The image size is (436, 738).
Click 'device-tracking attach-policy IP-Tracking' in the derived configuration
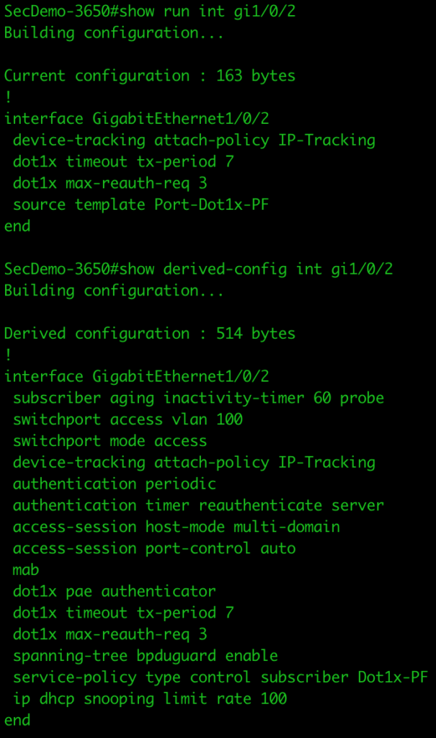pyautogui.click(x=194, y=463)
